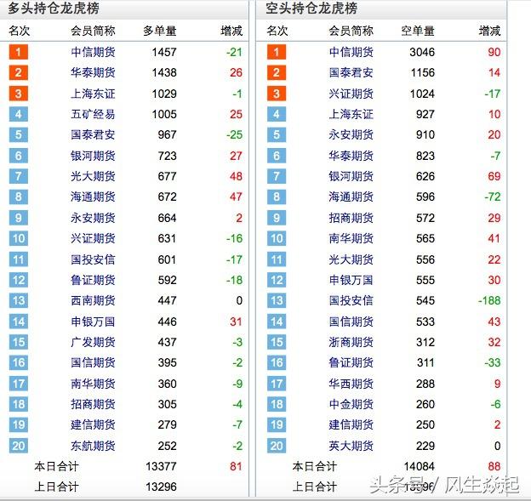Open 五矿经易 member link
The width and height of the screenshot is (531, 501).
click(x=93, y=114)
